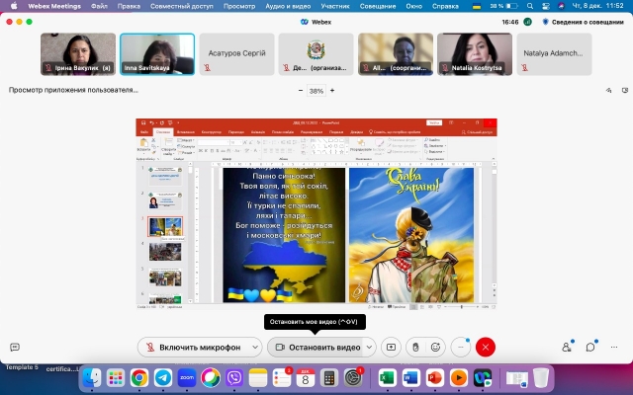Open the Участник menu

(335, 6)
